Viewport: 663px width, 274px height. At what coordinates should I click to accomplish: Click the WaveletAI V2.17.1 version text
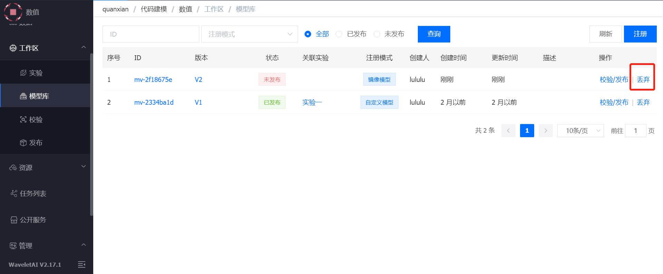coord(35,265)
